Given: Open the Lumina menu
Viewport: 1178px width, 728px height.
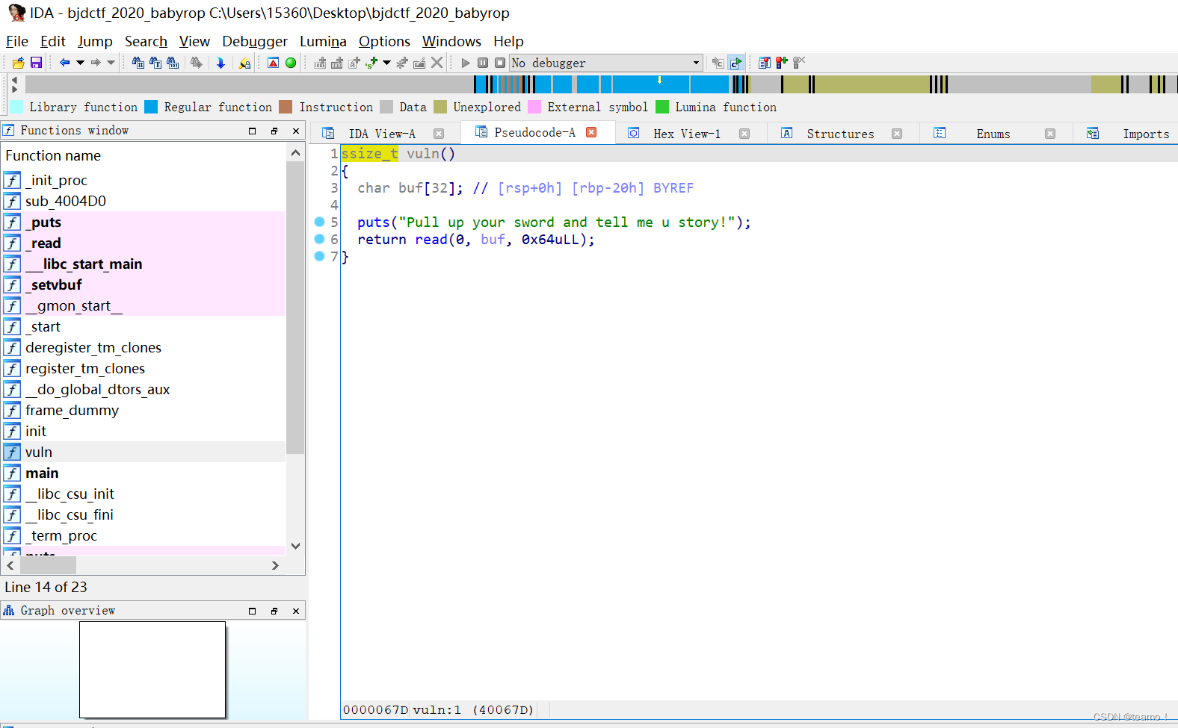Looking at the screenshot, I should pos(323,41).
